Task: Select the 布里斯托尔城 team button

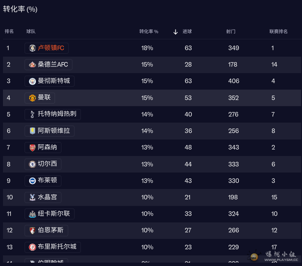Action: (x=57, y=247)
